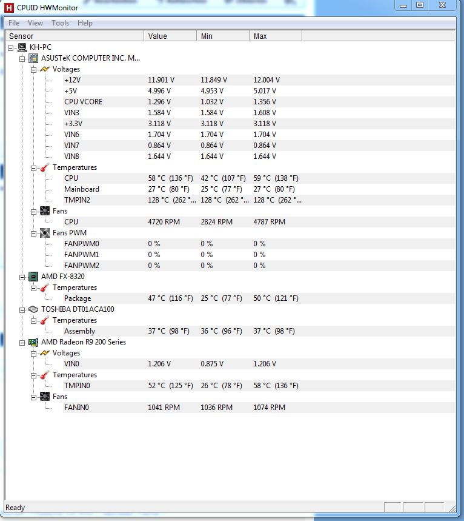Image resolution: width=464 pixels, height=521 pixels.
Task: Click the HWMonitor red H title icon
Action: (x=9, y=8)
